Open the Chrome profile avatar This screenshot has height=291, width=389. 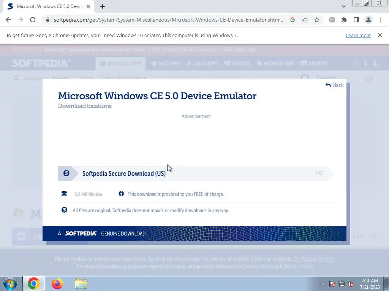click(x=368, y=20)
